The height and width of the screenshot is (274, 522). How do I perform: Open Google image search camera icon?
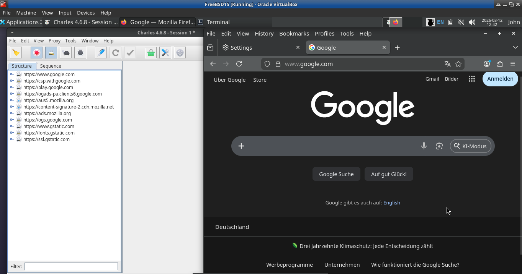[439, 146]
